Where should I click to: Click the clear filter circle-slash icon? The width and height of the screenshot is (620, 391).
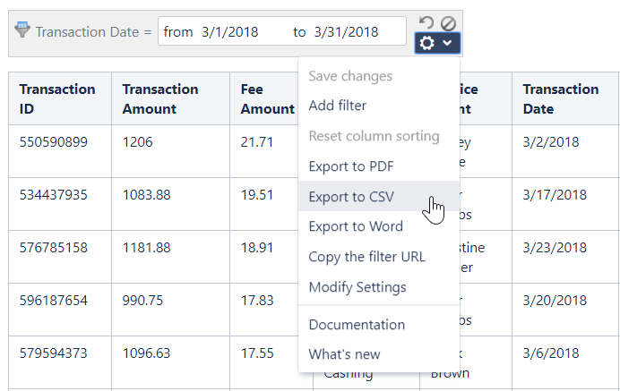pyautogui.click(x=449, y=23)
